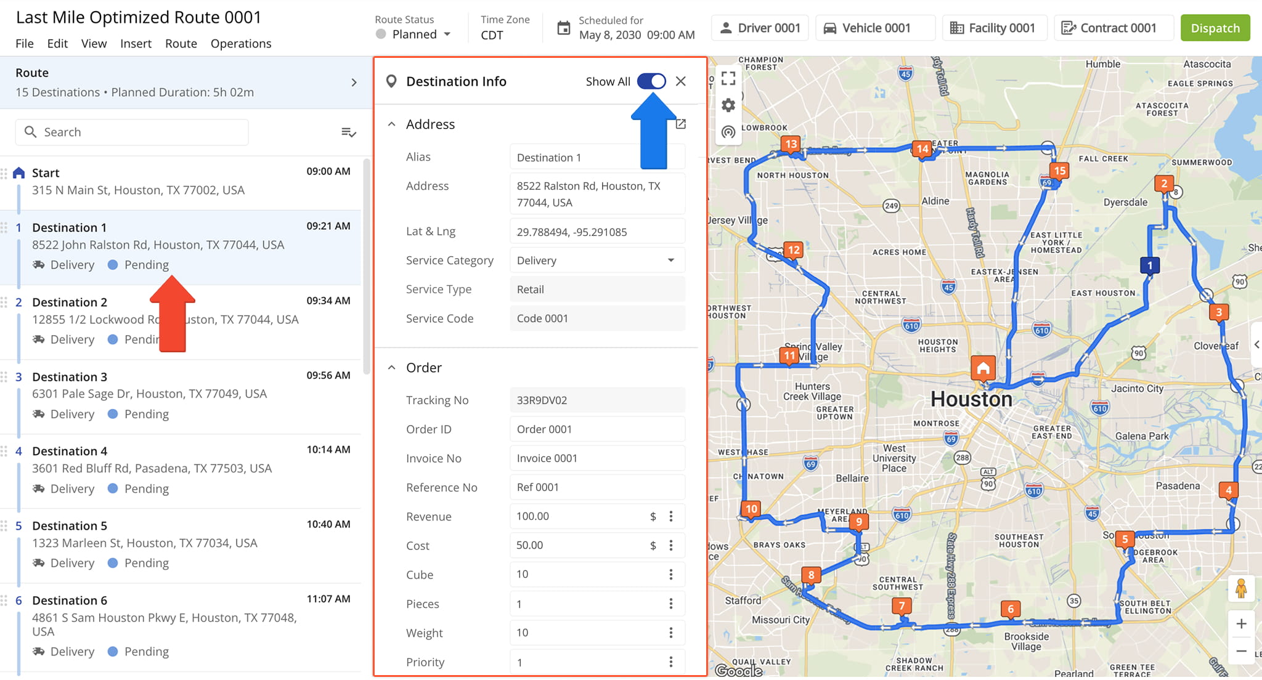Open the Edit menu
Image resolution: width=1262 pixels, height=680 pixels.
click(x=57, y=44)
